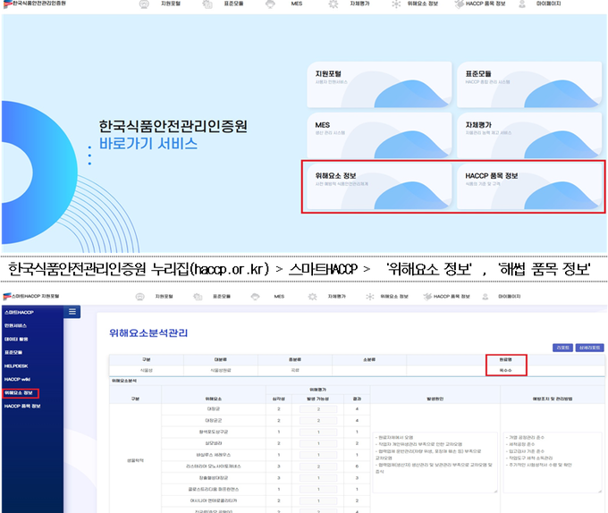Click the HACCP 품목 정보 icon in the lower portal header
Image resolution: width=608 pixels, height=513 pixels.
click(x=427, y=297)
